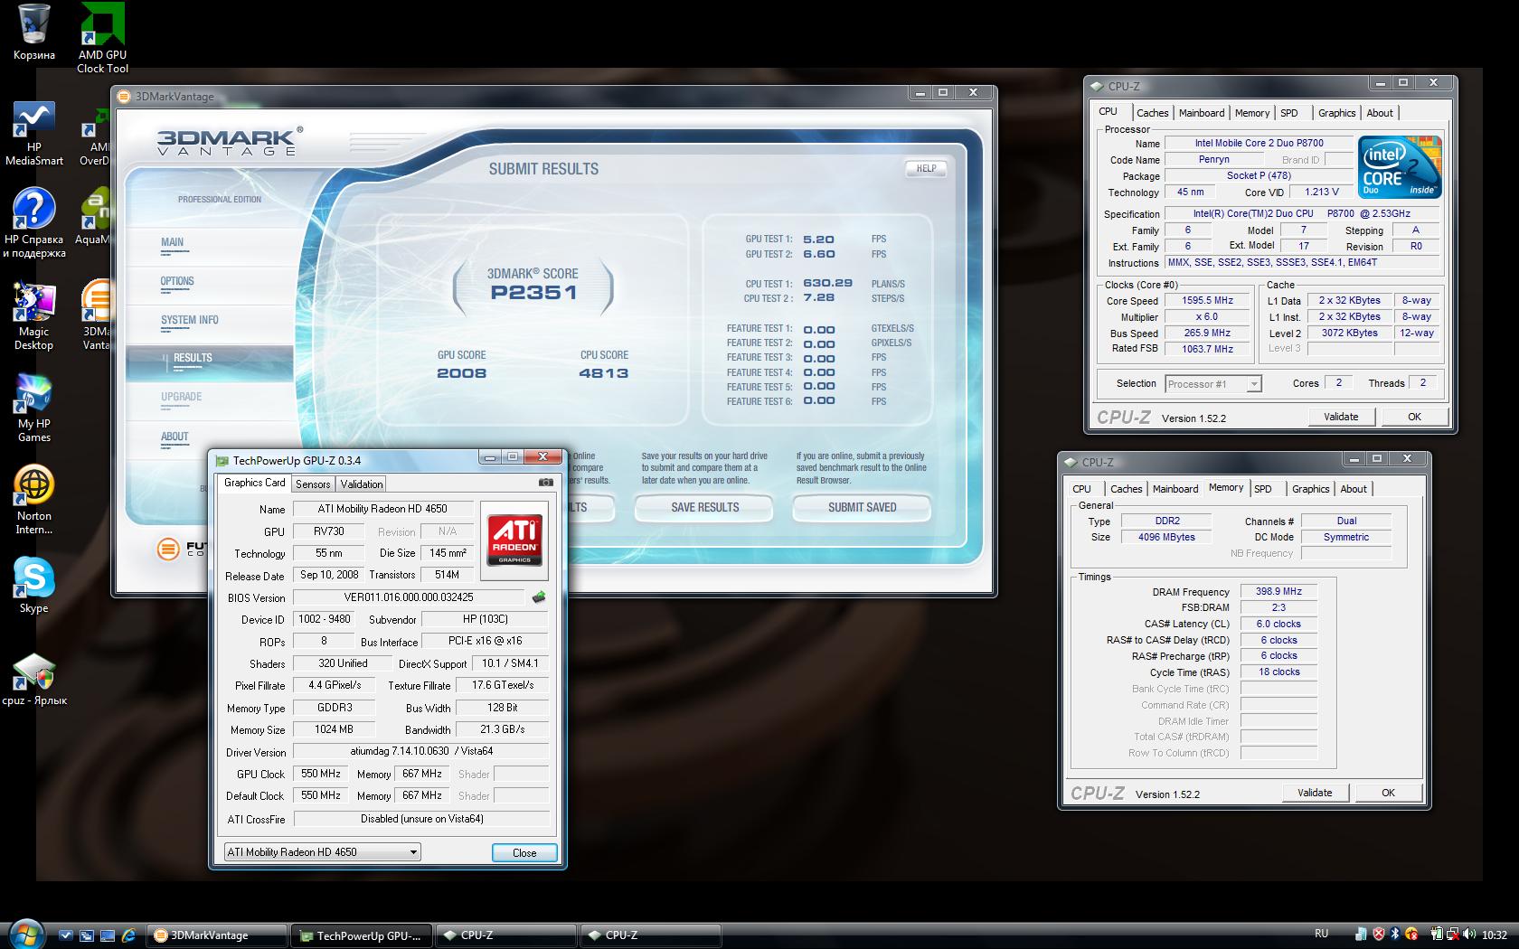Open About tab in lower CPU-Z window
The image size is (1519, 949).
point(1354,489)
